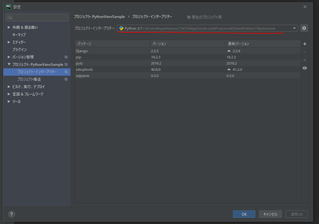Select the pip package row
The height and width of the screenshot is (224, 319).
(x=188, y=57)
